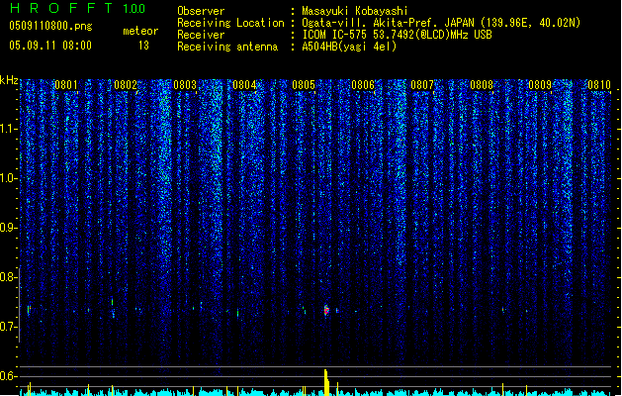Click the 0801 time marker
The height and width of the screenshot is (396, 622).
click(66, 85)
